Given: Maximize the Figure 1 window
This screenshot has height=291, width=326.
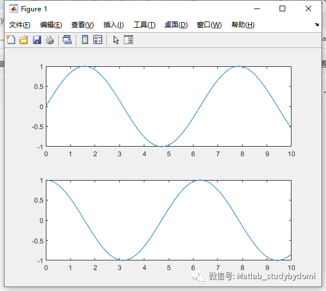Looking at the screenshot, I should point(282,8).
